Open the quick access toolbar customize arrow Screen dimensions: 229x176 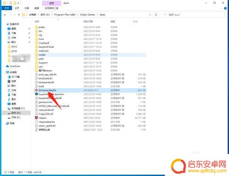(18, 3)
